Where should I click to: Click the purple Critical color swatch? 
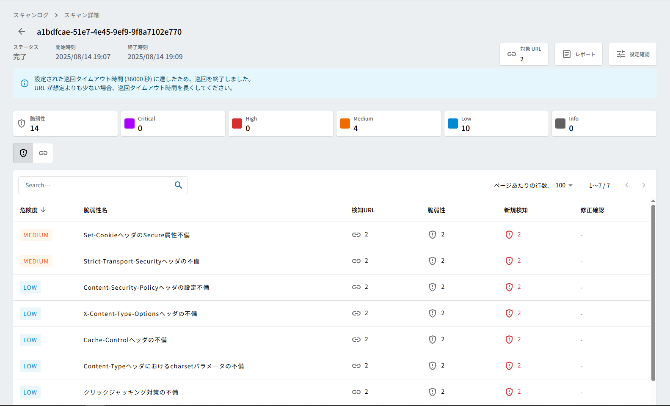pos(130,123)
